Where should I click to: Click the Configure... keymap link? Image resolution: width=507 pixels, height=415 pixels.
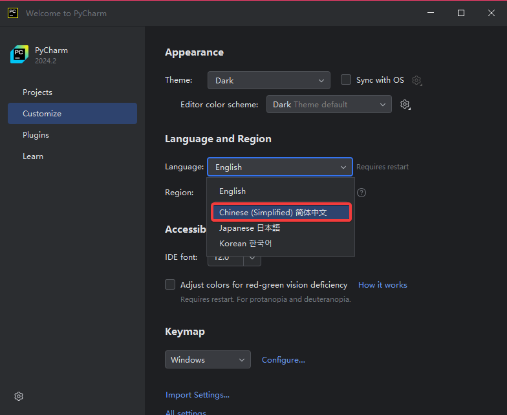(x=283, y=360)
